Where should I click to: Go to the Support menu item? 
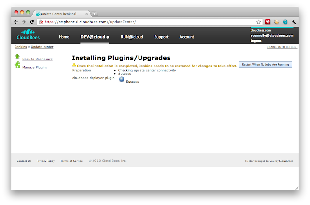pyautogui.click(x=161, y=37)
